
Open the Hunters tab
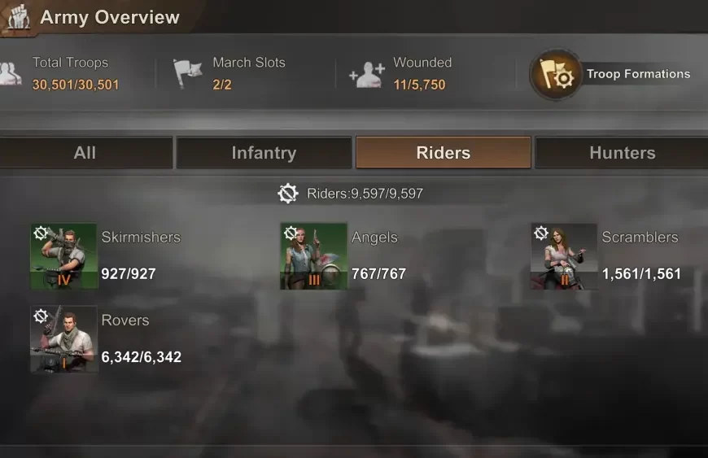pos(622,152)
